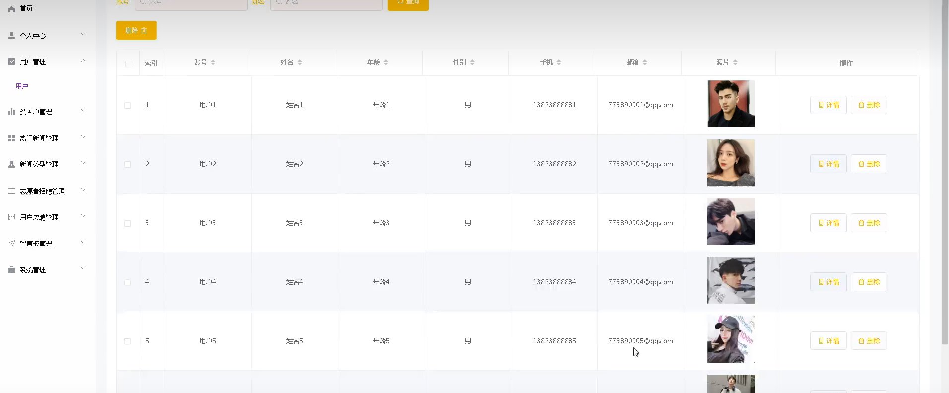
Task: Click the card icon beside 志愿者招聘管理
Action: [12, 191]
